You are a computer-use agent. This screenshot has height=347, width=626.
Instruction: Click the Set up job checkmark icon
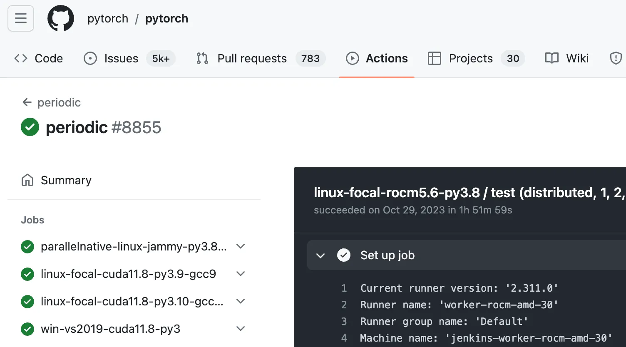pyautogui.click(x=344, y=255)
